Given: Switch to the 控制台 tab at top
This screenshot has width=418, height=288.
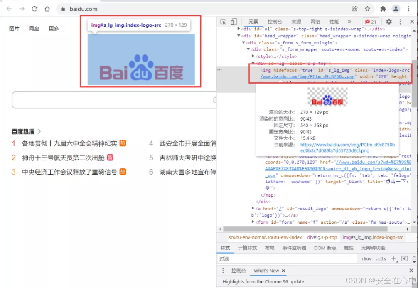Looking at the screenshot, I should (x=275, y=22).
